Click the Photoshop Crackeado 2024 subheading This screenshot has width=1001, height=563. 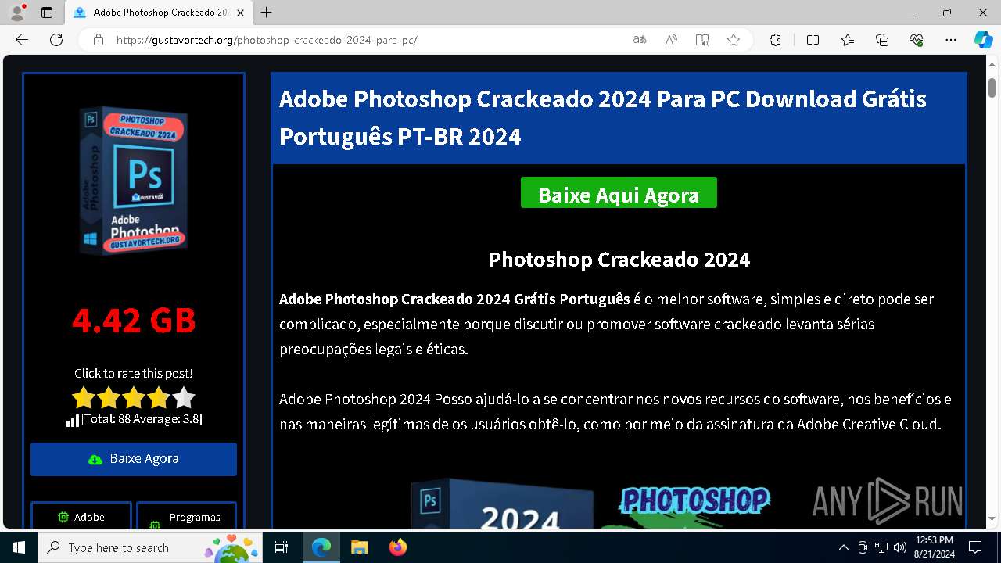(619, 260)
